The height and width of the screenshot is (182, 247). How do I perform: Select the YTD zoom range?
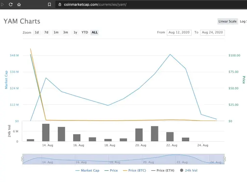tap(85, 32)
